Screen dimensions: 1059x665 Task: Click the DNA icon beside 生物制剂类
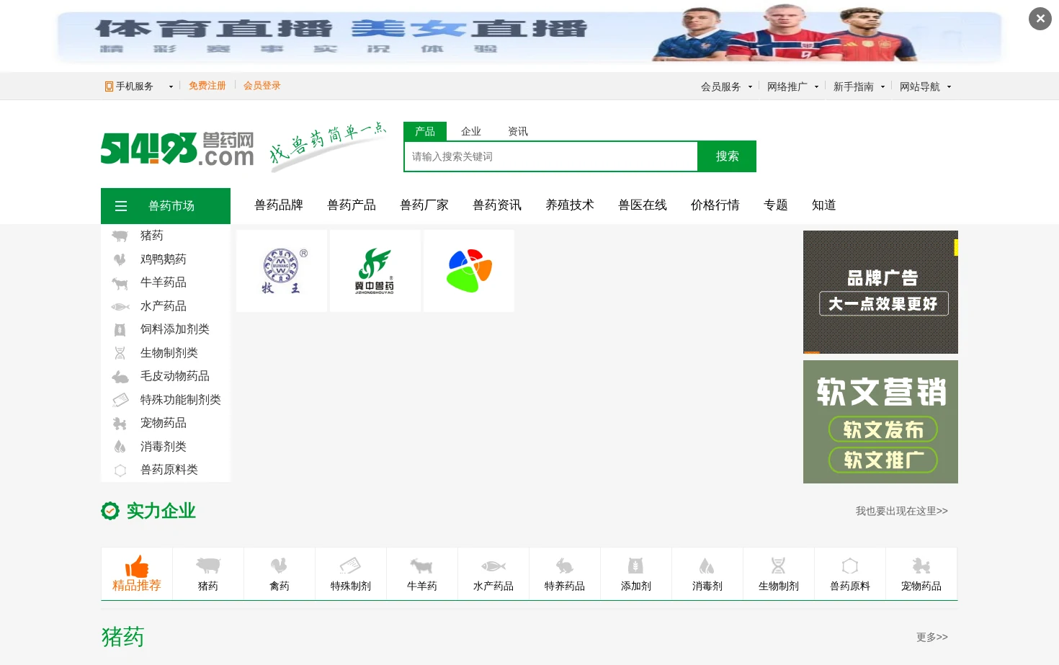(x=120, y=353)
